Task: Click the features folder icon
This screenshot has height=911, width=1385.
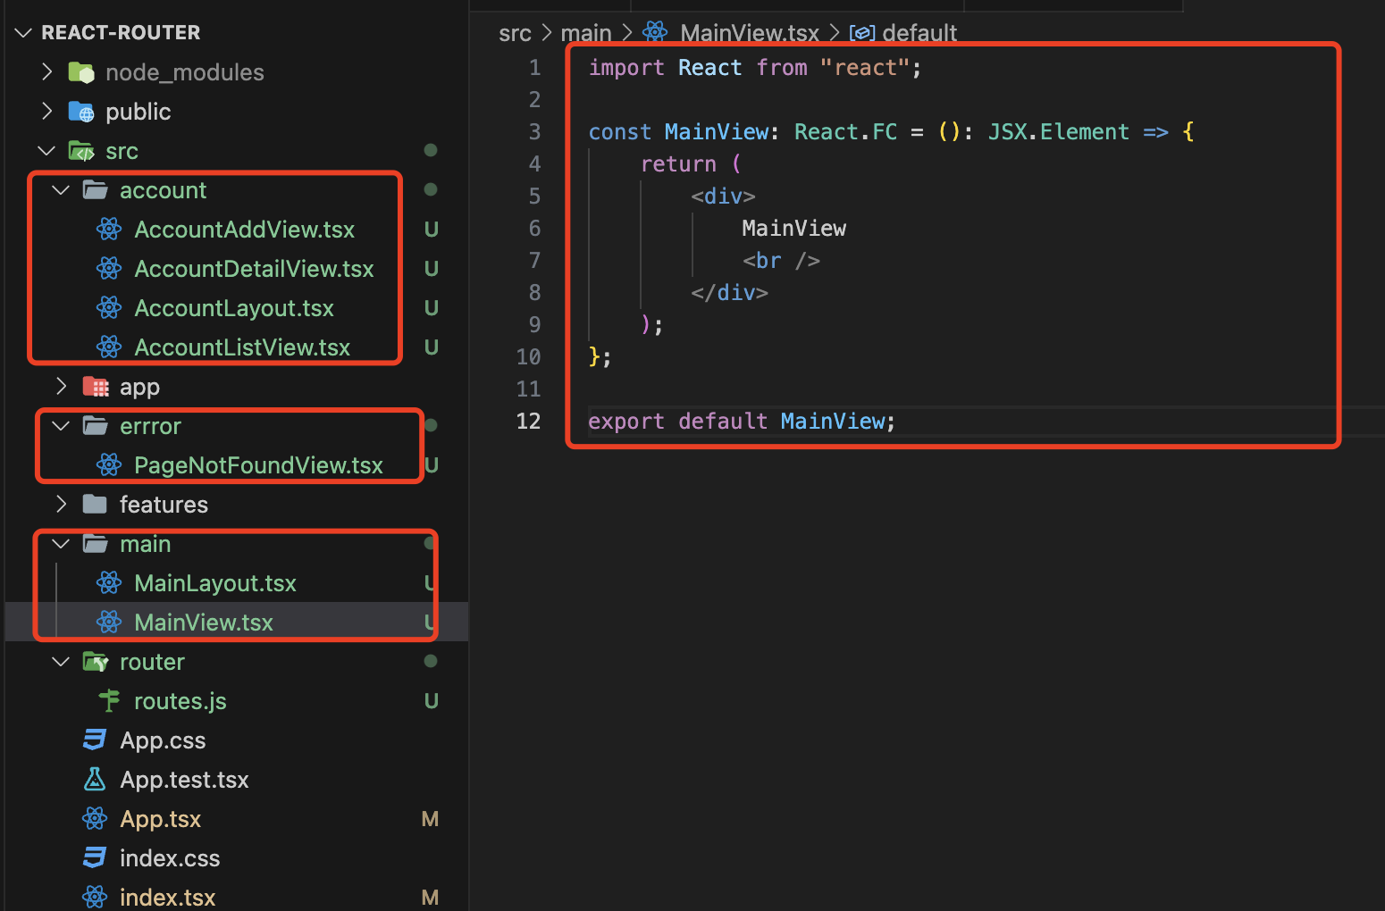Action: tap(95, 505)
